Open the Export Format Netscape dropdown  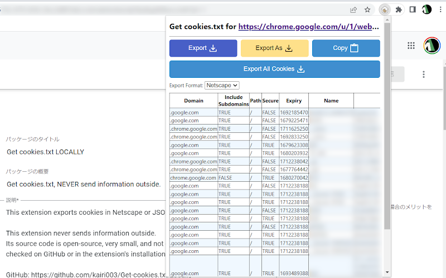coord(222,86)
